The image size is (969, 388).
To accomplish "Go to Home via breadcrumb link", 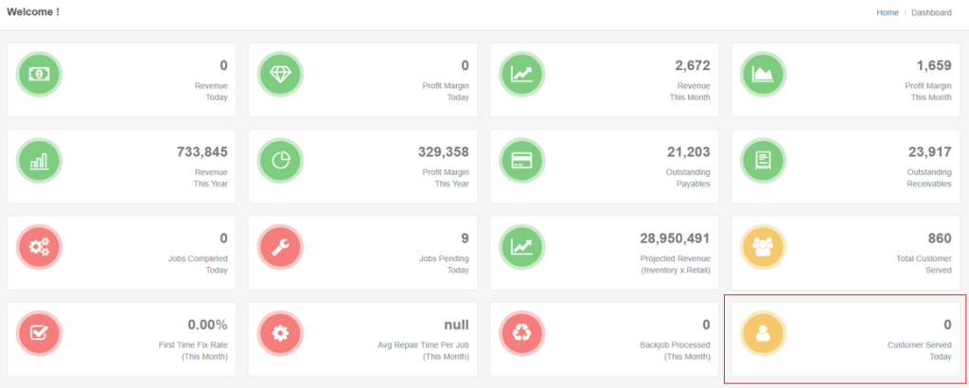I will pyautogui.click(x=887, y=12).
